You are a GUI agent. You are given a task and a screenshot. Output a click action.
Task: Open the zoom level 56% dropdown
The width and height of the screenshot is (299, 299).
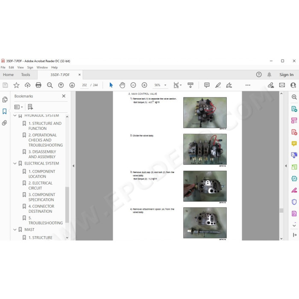tap(165, 85)
